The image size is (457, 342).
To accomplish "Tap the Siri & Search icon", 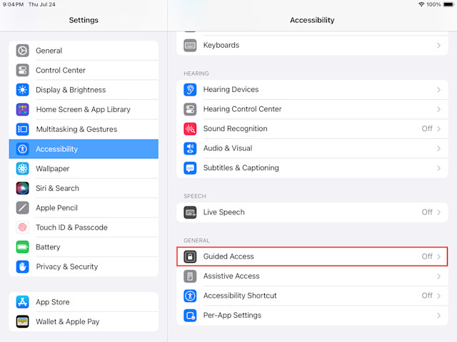I will pos(22,188).
